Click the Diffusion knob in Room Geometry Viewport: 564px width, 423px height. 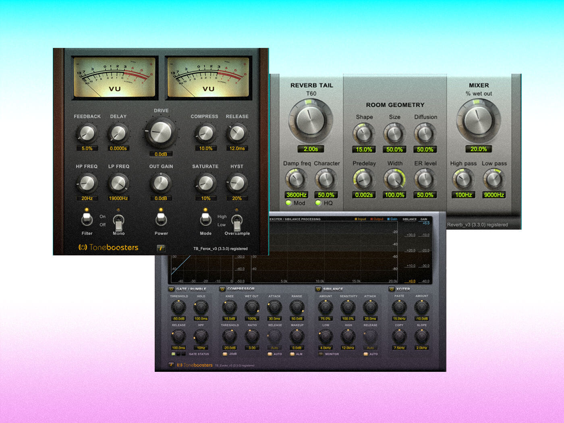[x=425, y=134]
